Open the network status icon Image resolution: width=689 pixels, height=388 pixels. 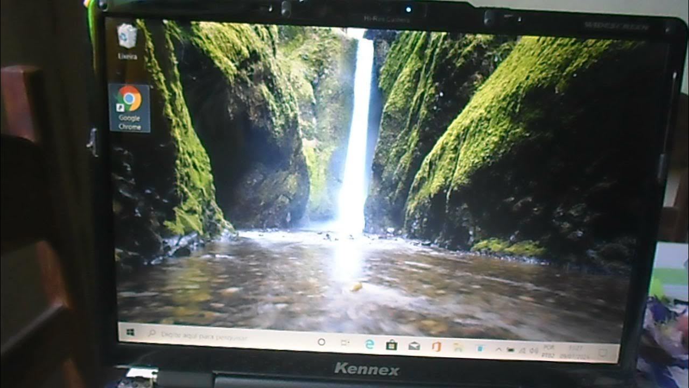click(x=522, y=351)
